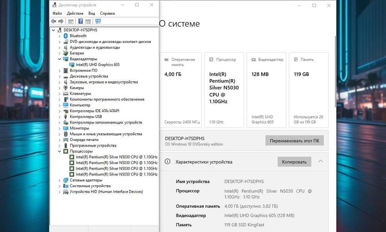
Task: Click the toolbar icon right of the Help icon
Action: 88,22
